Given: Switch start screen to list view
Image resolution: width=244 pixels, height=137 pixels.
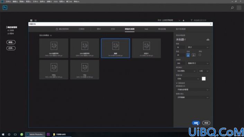Looking at the screenshot, I should tap(36, 20).
